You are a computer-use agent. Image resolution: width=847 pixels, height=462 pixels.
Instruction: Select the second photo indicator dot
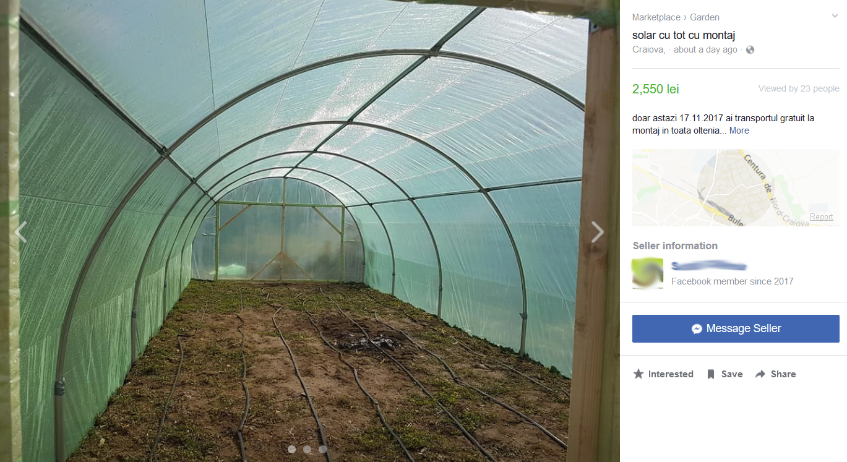(x=307, y=450)
